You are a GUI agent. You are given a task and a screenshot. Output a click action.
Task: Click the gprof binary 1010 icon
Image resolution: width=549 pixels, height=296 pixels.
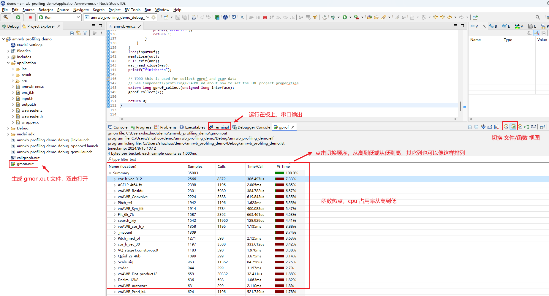[x=533, y=127]
